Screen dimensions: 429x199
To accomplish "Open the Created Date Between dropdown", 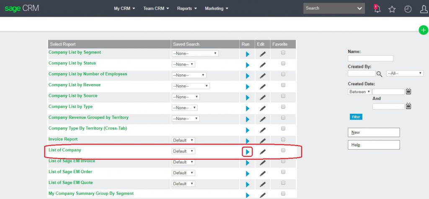I will coord(359,92).
